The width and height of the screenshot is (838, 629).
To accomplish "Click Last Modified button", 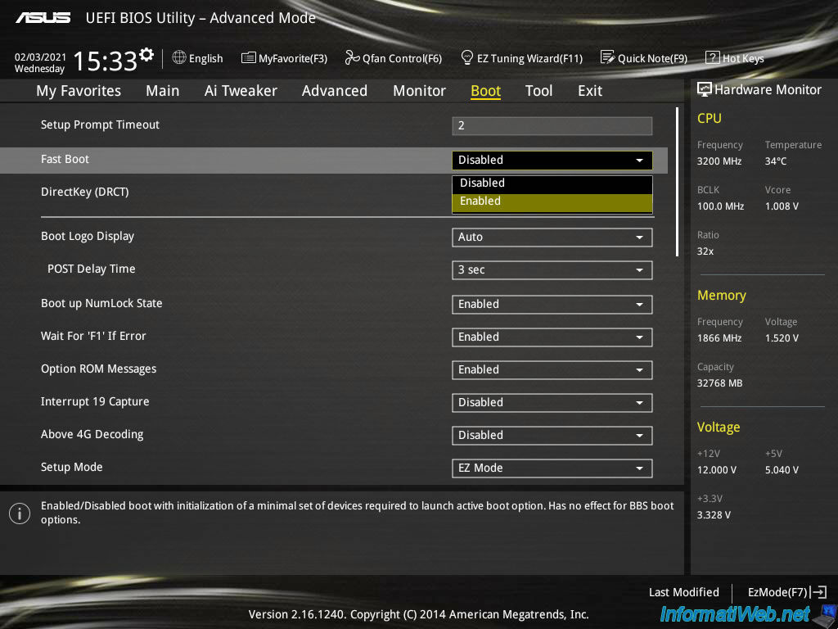I will click(x=683, y=592).
